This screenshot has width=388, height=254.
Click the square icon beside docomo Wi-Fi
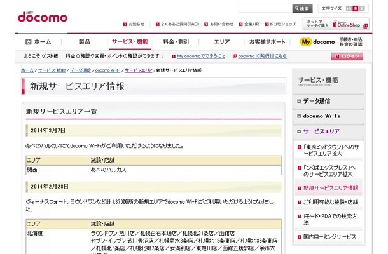click(299, 116)
